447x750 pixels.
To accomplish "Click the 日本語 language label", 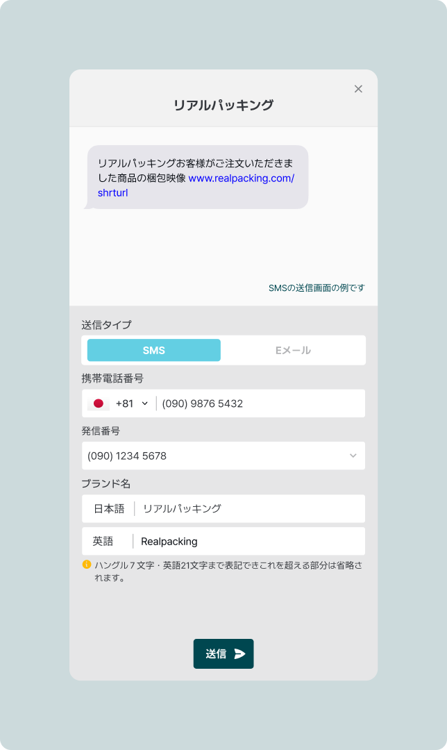I will click(x=109, y=508).
